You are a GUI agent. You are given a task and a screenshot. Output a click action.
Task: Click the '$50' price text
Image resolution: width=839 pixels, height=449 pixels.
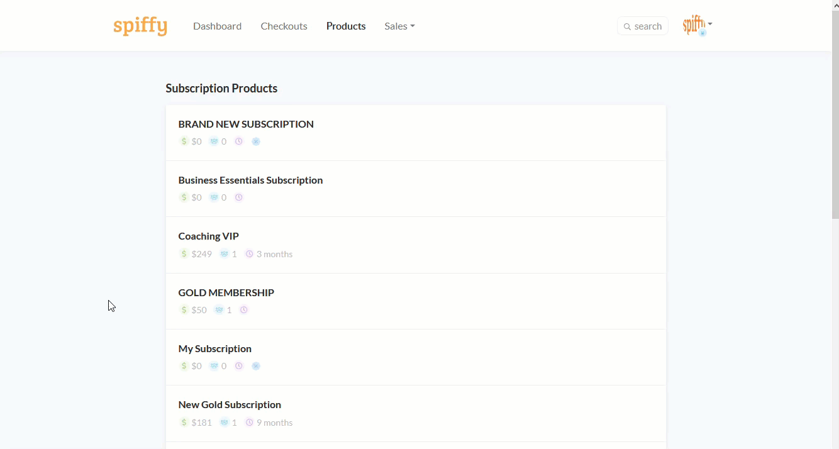199,310
